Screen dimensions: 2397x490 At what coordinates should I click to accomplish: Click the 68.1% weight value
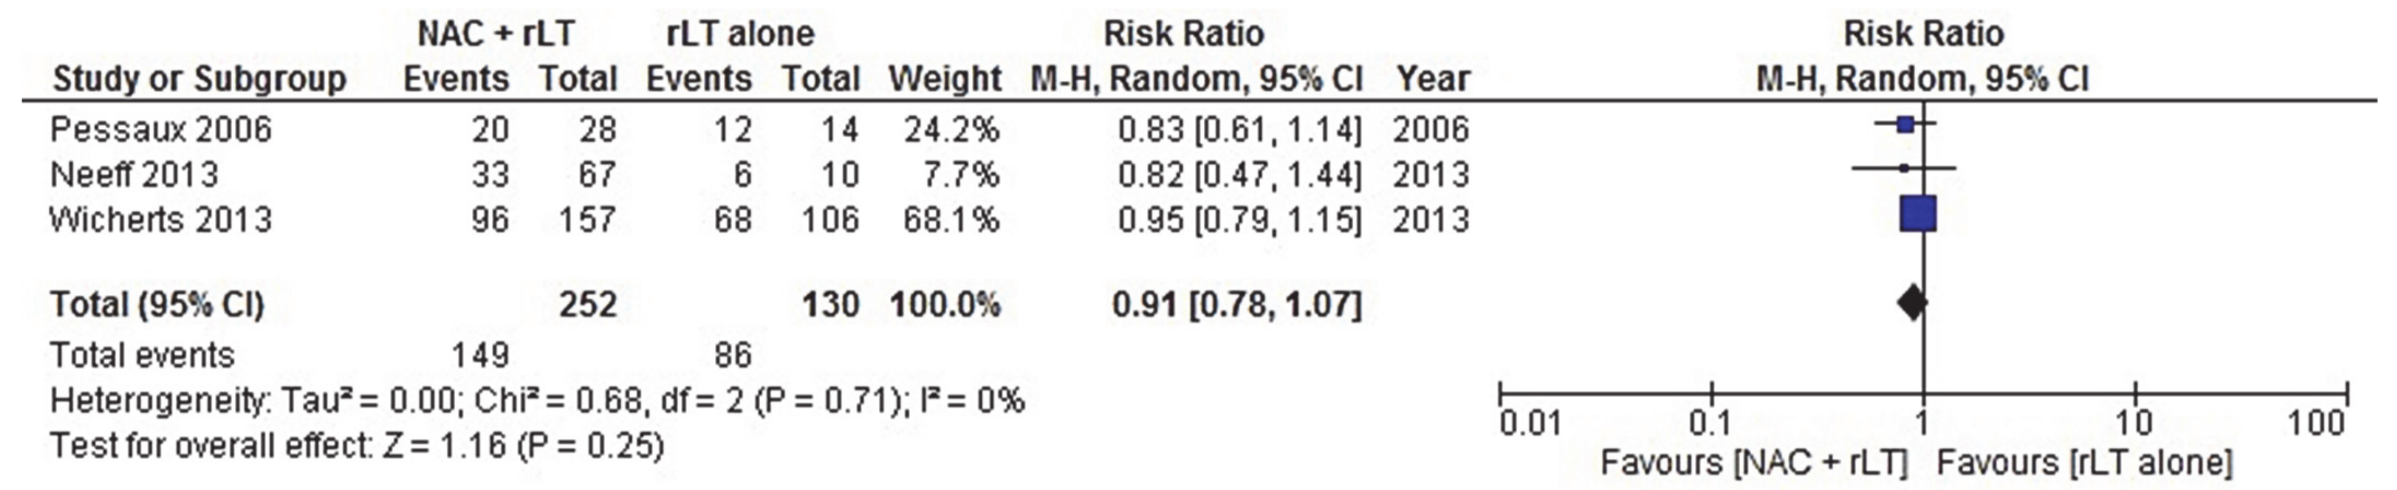(950, 219)
